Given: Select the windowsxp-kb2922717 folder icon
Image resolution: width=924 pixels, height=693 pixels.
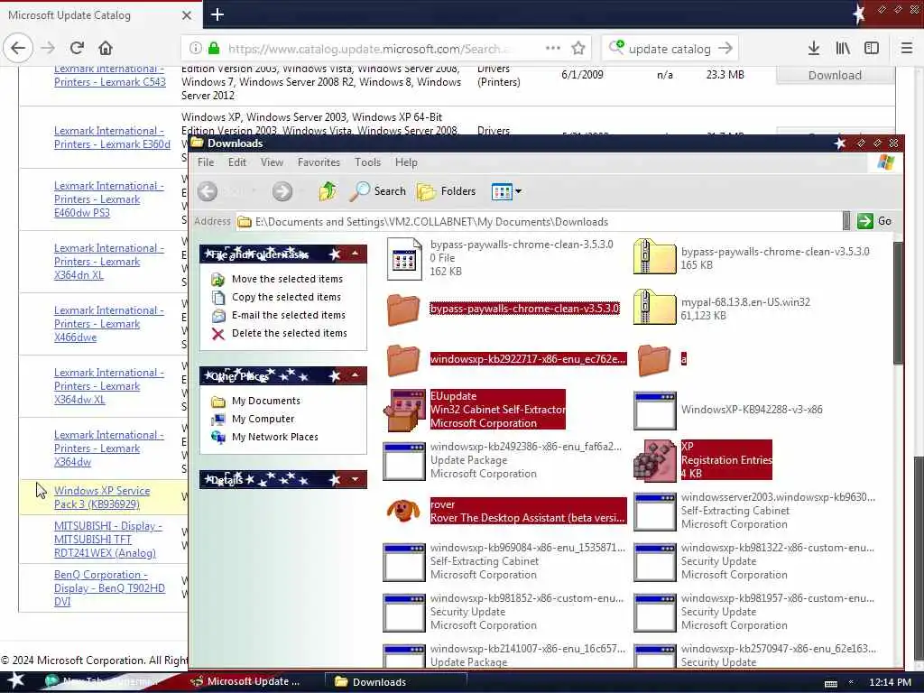Looking at the screenshot, I should click(403, 359).
